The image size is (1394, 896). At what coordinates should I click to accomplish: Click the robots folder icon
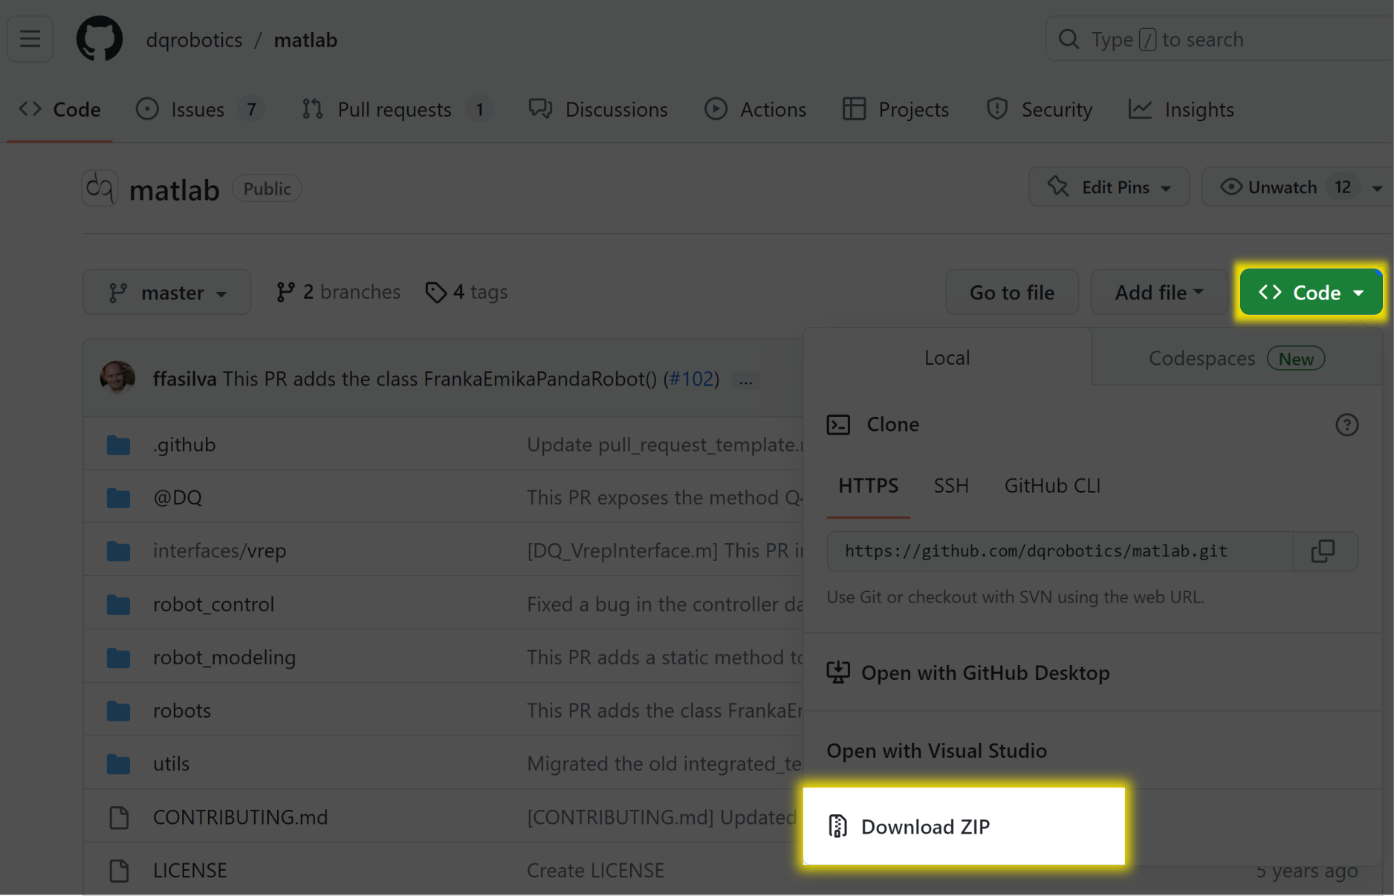118,711
